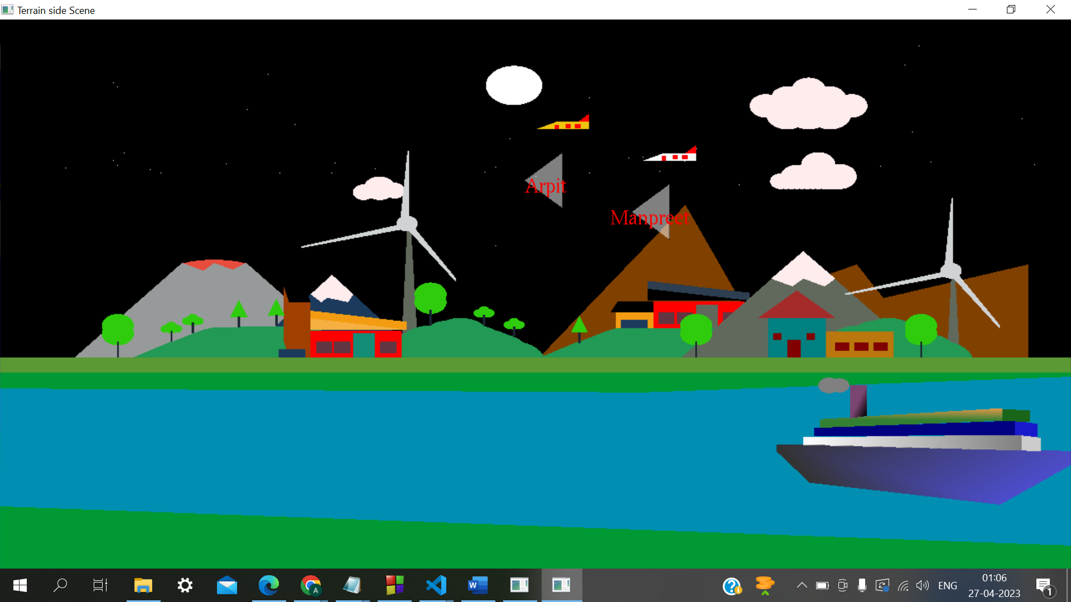Launch Microsoft Edge from the taskbar
The height and width of the screenshot is (602, 1071).
coord(269,585)
